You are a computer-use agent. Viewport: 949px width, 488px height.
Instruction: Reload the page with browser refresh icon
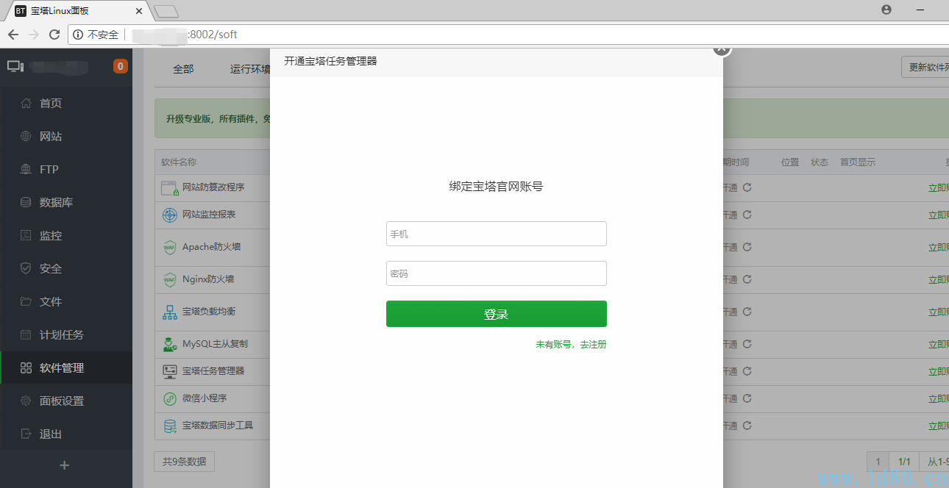point(54,35)
